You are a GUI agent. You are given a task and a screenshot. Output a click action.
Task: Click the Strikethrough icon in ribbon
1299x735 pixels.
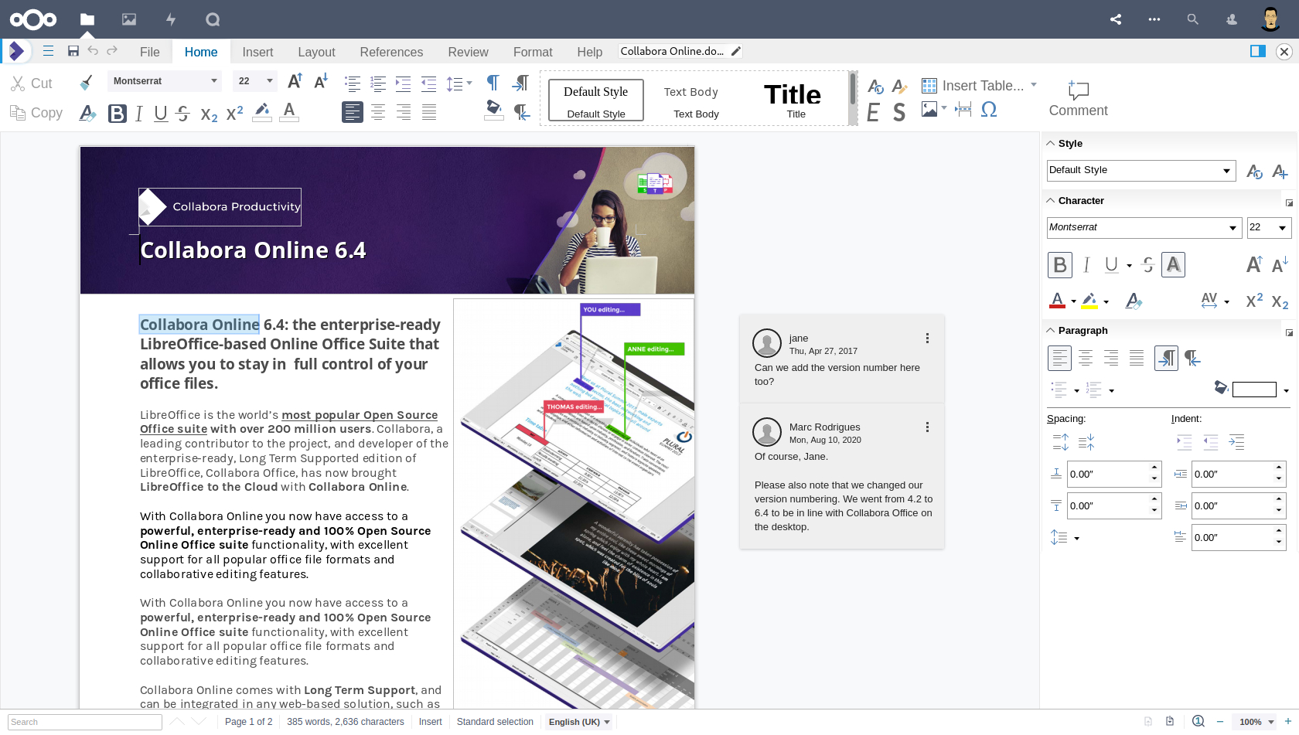tap(182, 114)
